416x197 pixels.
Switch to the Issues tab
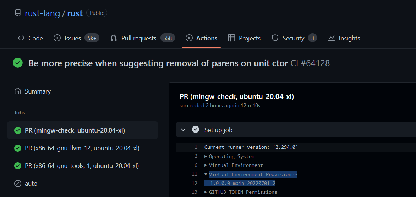pyautogui.click(x=76, y=38)
